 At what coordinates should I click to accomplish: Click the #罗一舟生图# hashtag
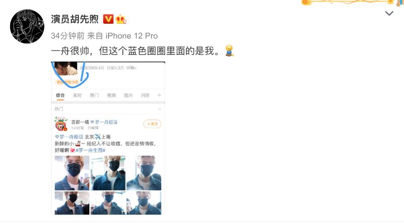(90, 150)
